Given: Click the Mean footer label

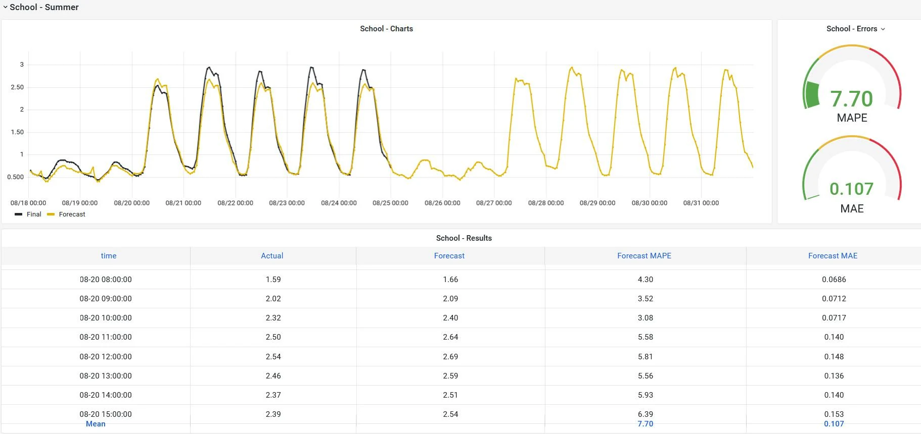Looking at the screenshot, I should click(x=96, y=424).
